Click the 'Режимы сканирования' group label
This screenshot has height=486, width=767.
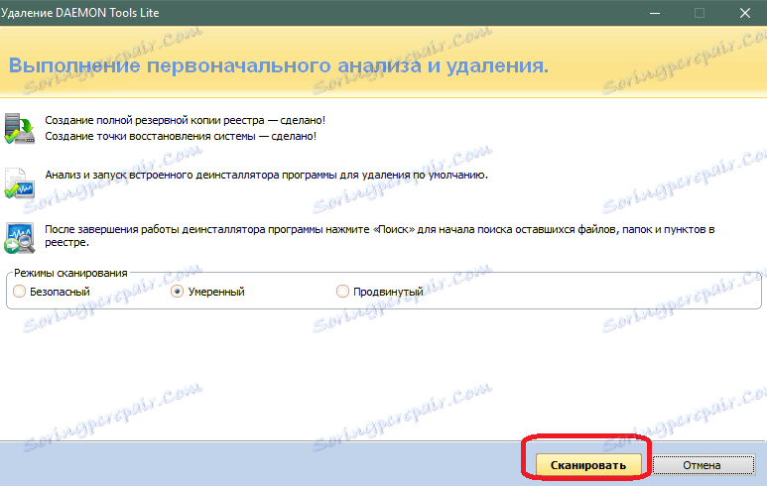coord(70,273)
